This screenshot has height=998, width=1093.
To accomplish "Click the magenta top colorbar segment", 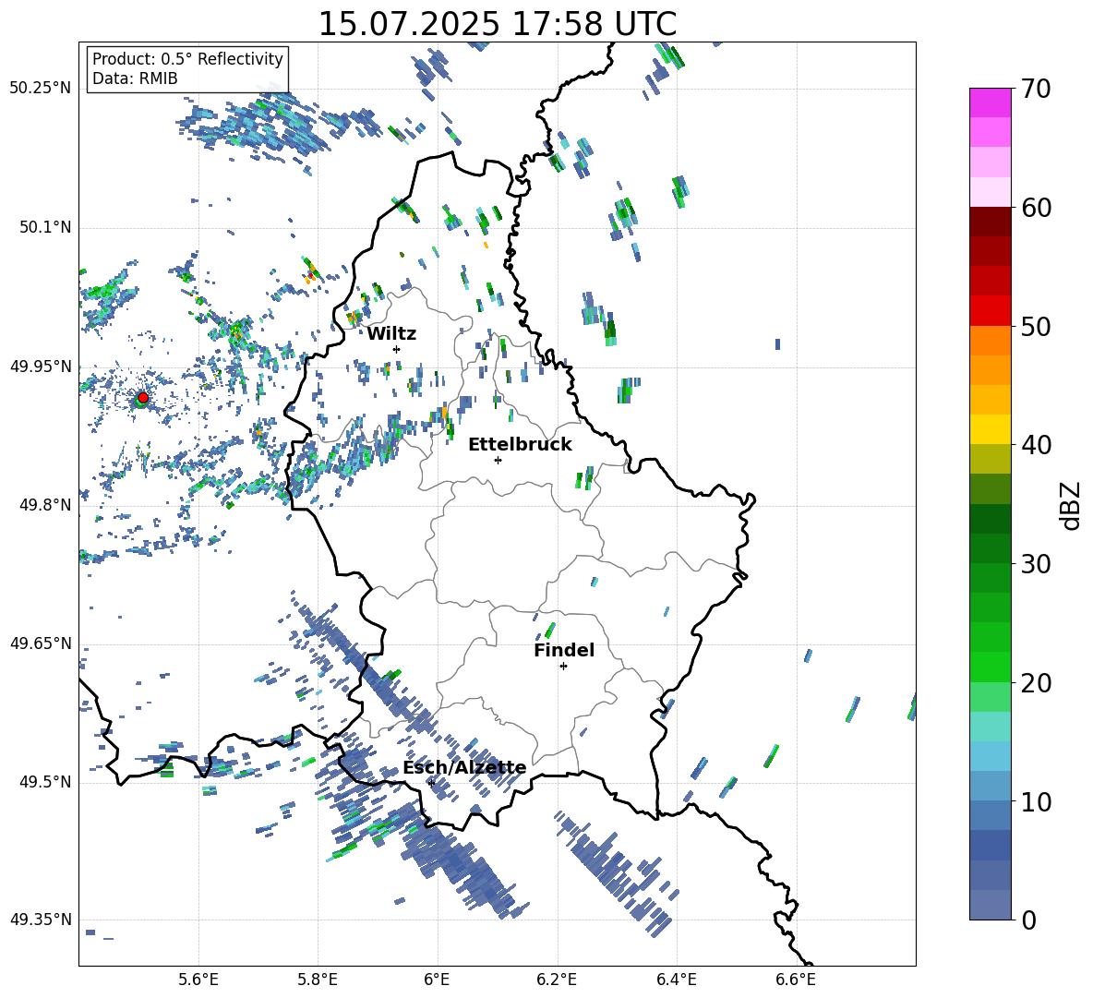I will click(990, 103).
